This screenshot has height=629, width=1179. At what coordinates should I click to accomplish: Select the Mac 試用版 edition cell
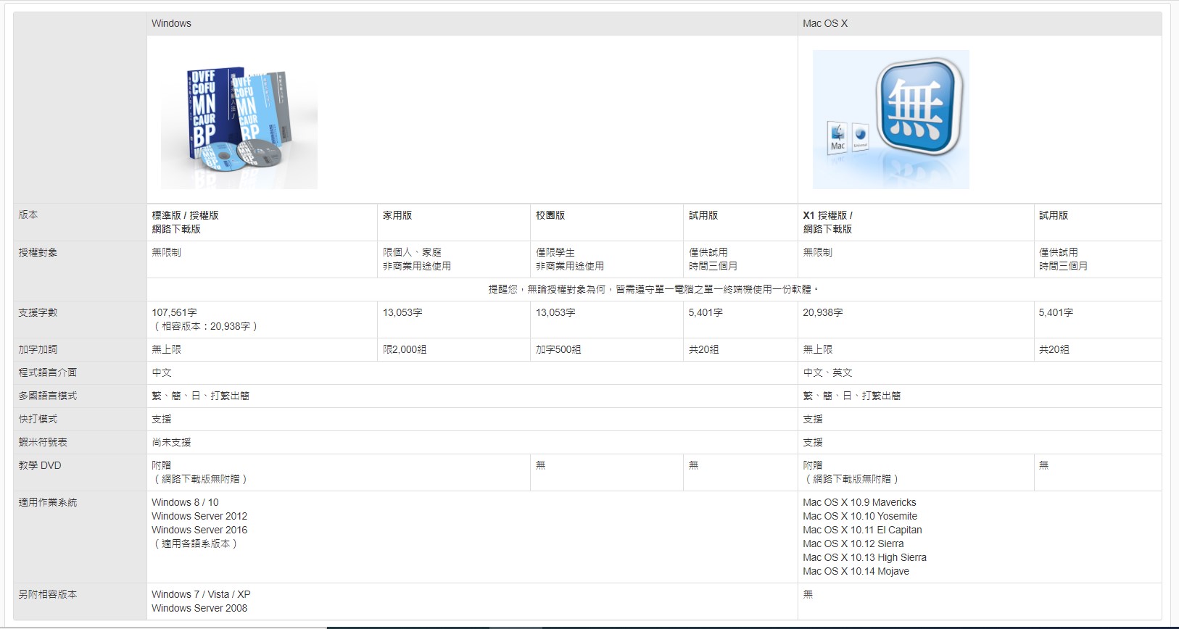pyautogui.click(x=1098, y=222)
